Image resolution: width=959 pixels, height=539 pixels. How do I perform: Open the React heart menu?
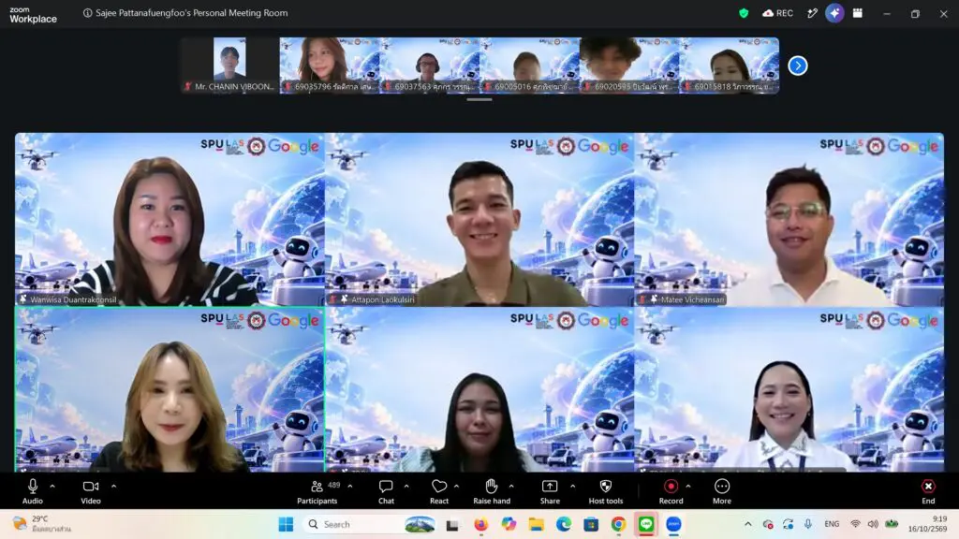click(x=439, y=491)
